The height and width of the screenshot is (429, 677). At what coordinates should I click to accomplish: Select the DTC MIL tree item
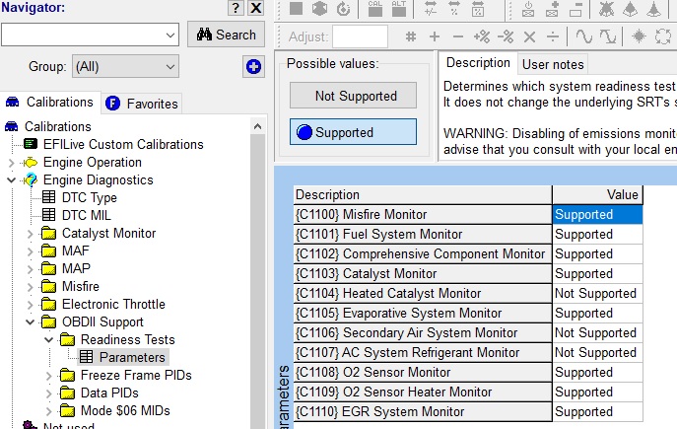coord(89,215)
